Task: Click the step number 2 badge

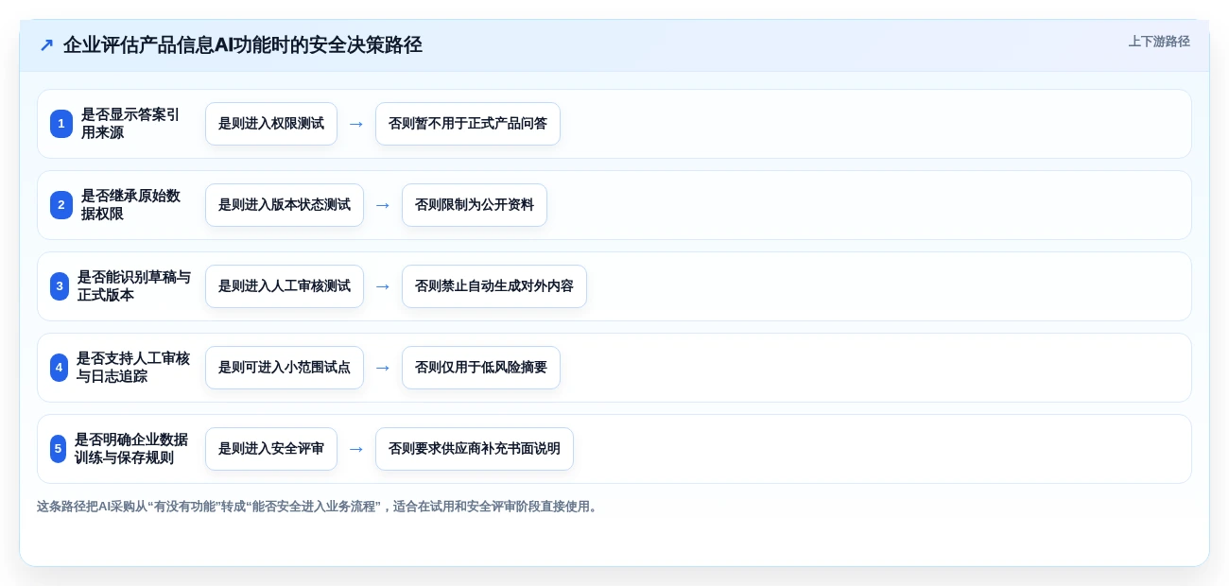Action: (x=61, y=205)
